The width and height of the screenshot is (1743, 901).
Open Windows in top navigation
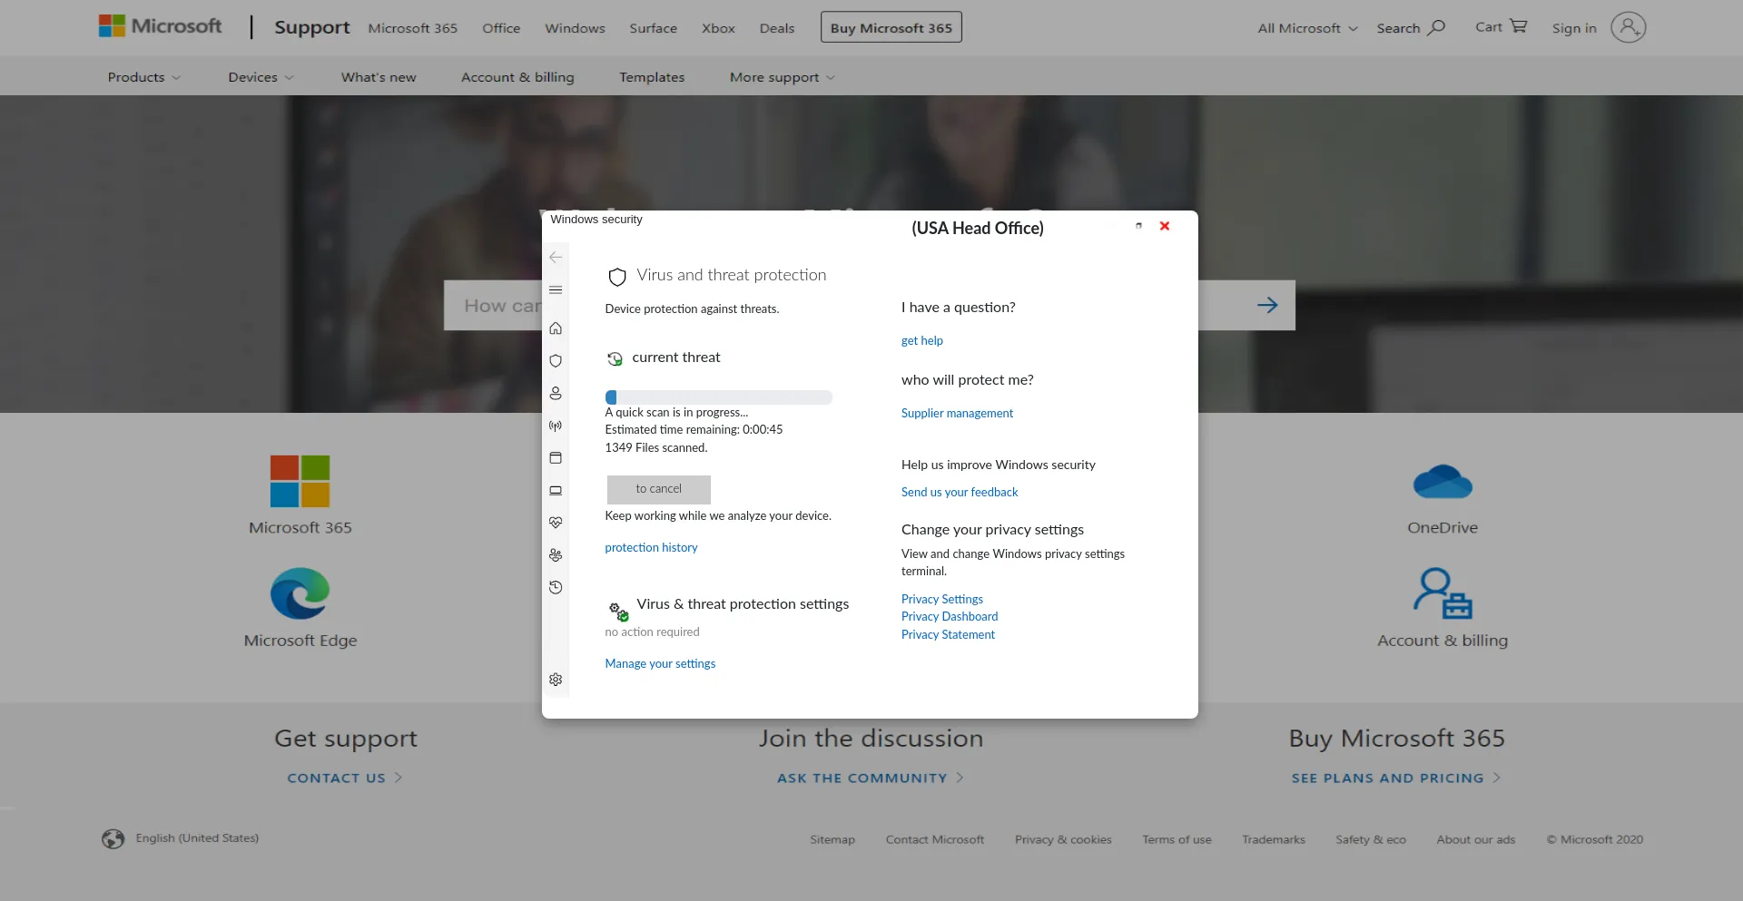(575, 28)
